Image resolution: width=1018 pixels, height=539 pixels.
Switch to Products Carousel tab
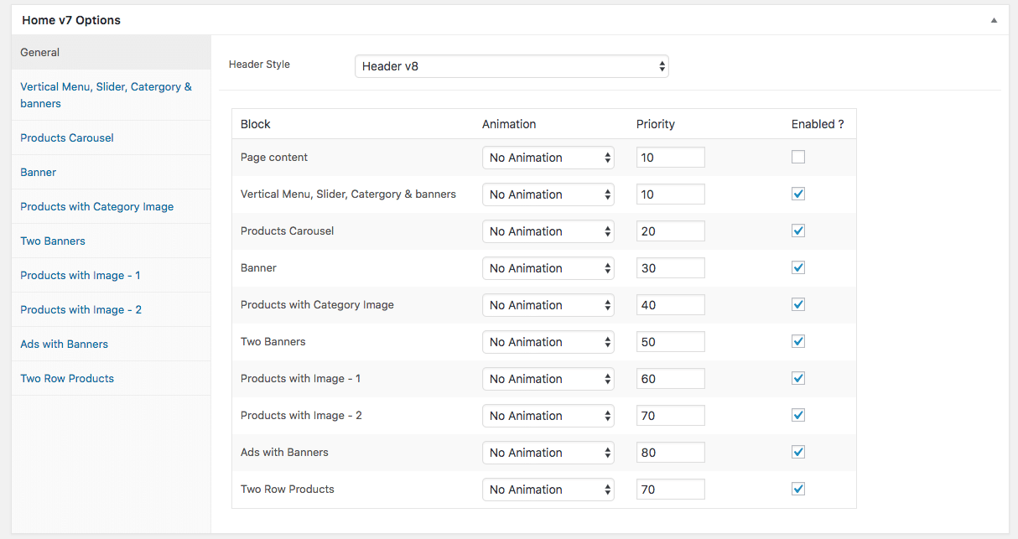coord(111,137)
